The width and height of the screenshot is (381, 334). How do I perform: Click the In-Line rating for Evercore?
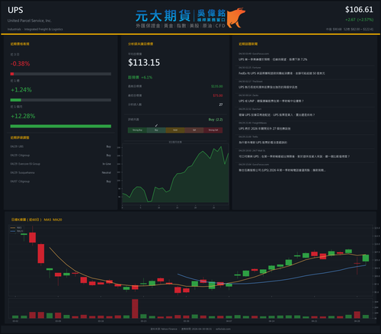pyautogui.click(x=107, y=164)
